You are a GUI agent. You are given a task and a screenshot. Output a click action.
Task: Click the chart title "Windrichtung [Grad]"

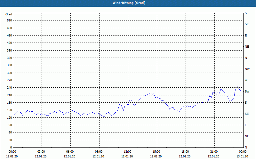pos(129,3)
